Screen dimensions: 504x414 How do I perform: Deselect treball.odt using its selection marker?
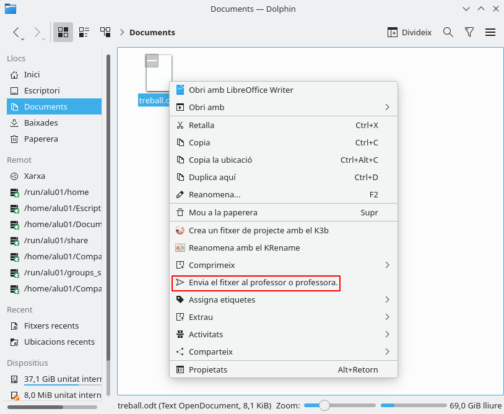point(152,61)
